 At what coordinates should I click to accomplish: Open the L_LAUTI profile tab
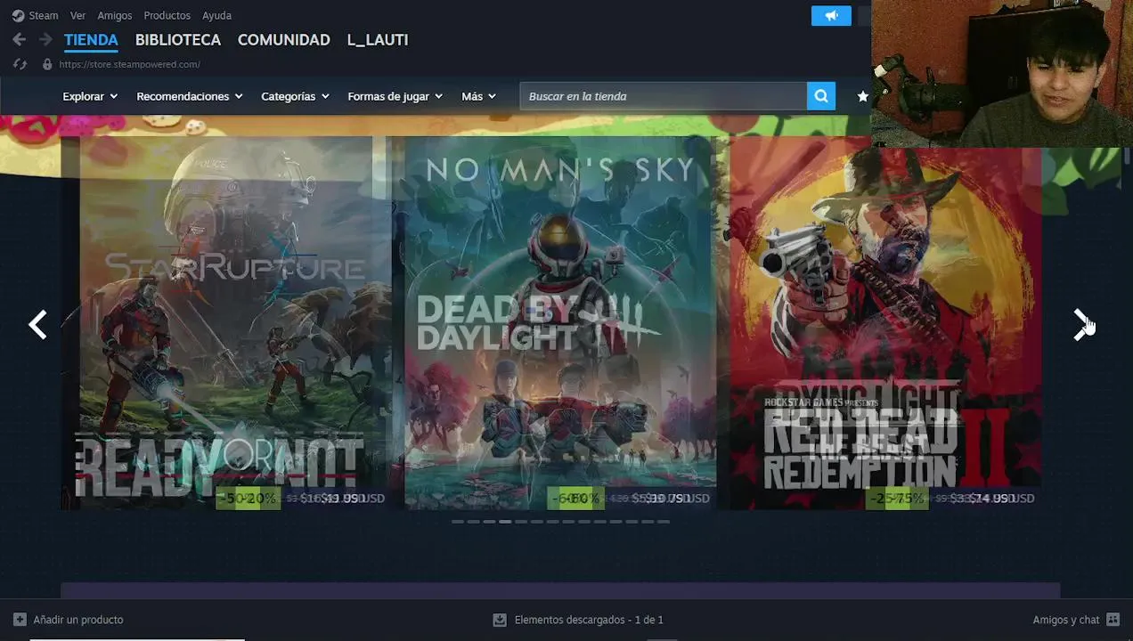(x=378, y=40)
